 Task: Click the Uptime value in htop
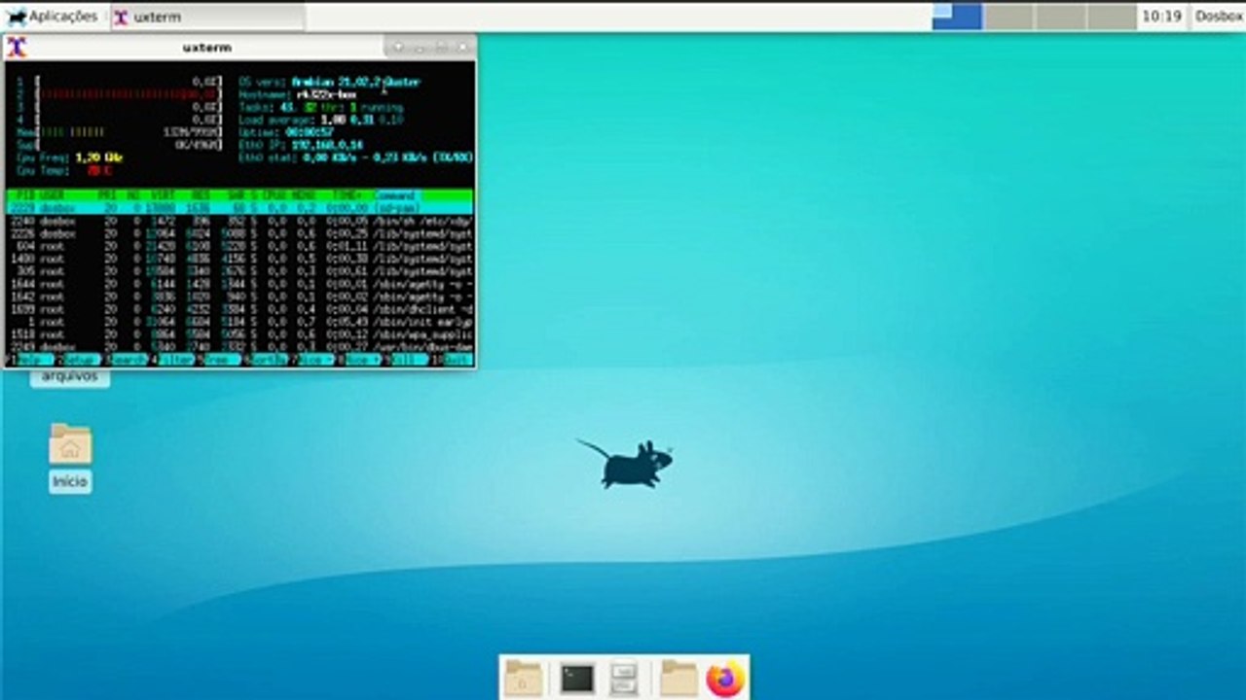310,132
